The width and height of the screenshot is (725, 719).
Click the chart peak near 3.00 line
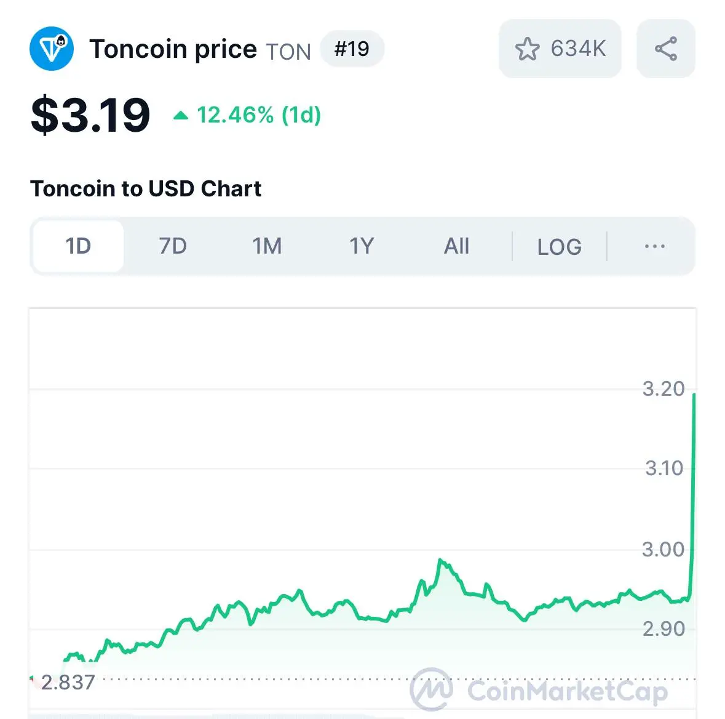click(440, 561)
